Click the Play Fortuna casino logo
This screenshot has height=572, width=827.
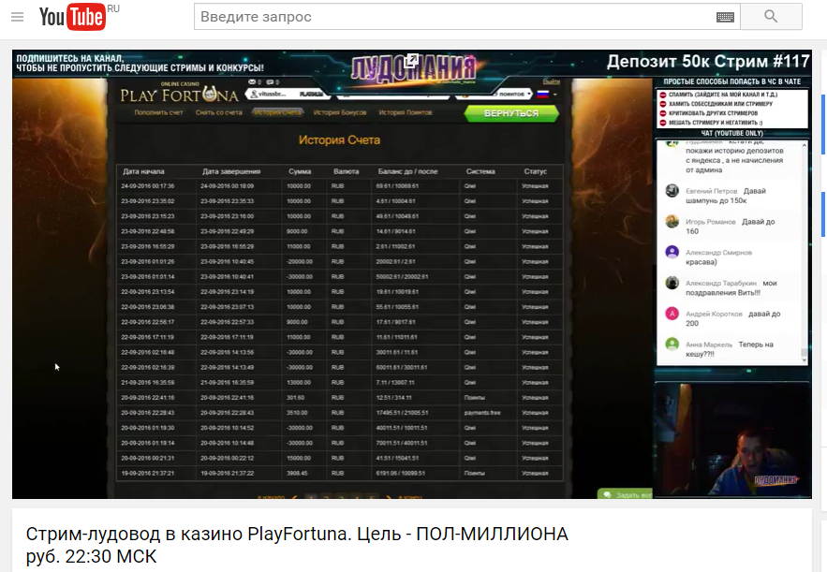(179, 94)
